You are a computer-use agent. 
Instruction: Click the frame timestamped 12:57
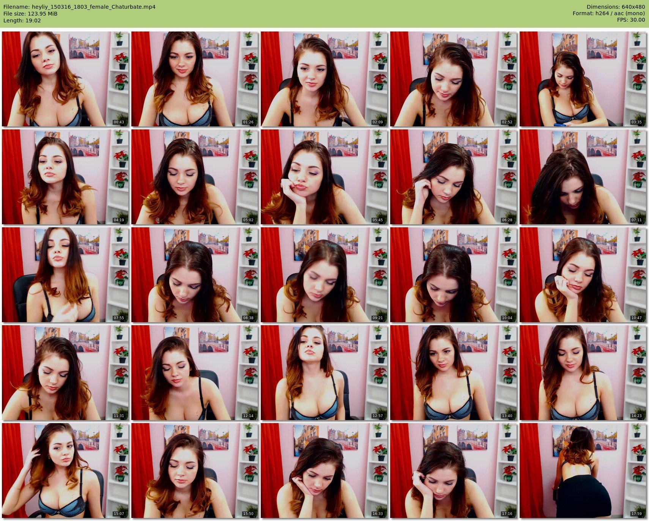(x=324, y=373)
